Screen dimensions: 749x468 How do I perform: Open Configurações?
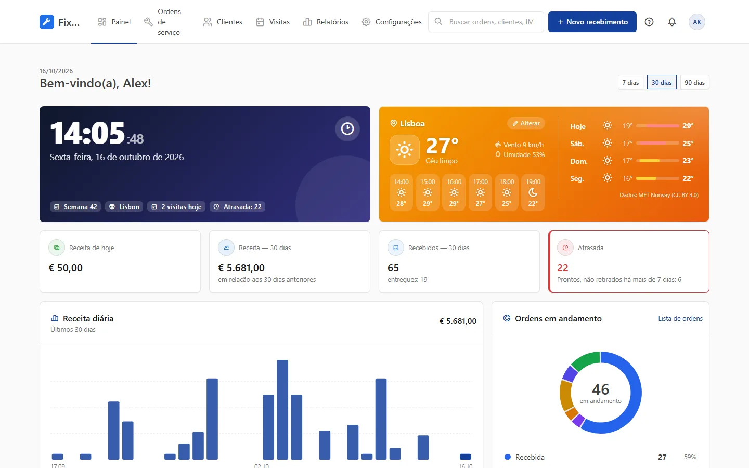coord(392,22)
